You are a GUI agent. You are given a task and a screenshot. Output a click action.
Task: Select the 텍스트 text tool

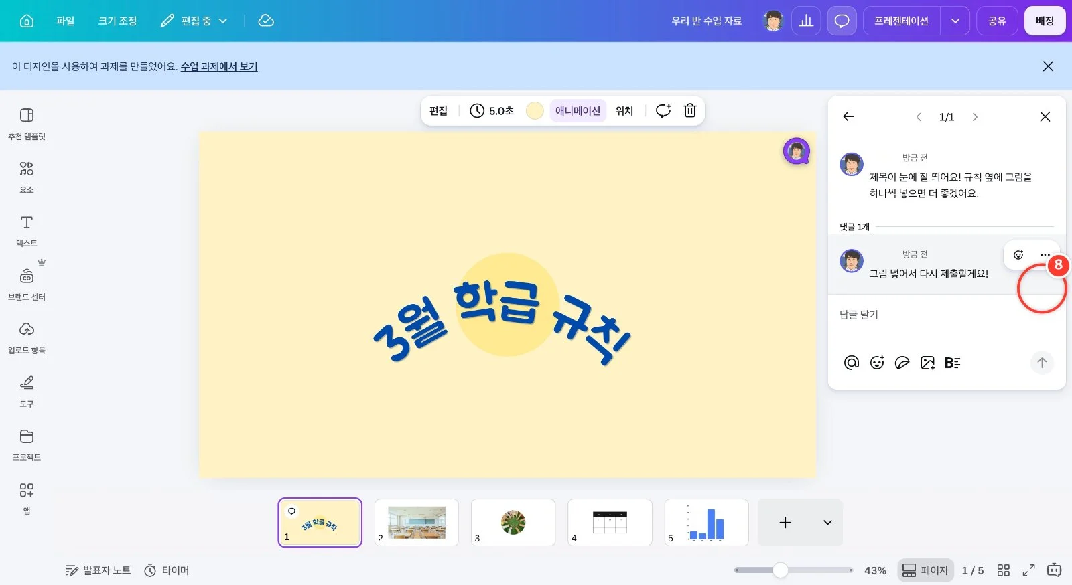click(x=27, y=231)
